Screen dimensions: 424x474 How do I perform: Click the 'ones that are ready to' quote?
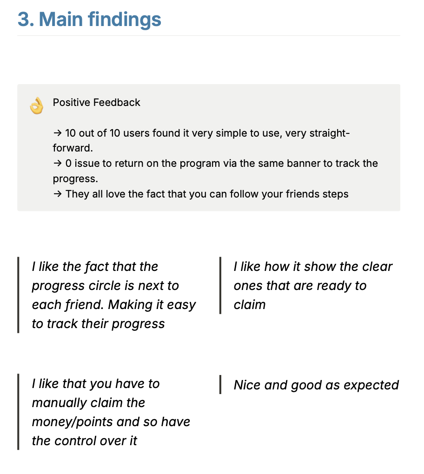pyautogui.click(x=300, y=285)
